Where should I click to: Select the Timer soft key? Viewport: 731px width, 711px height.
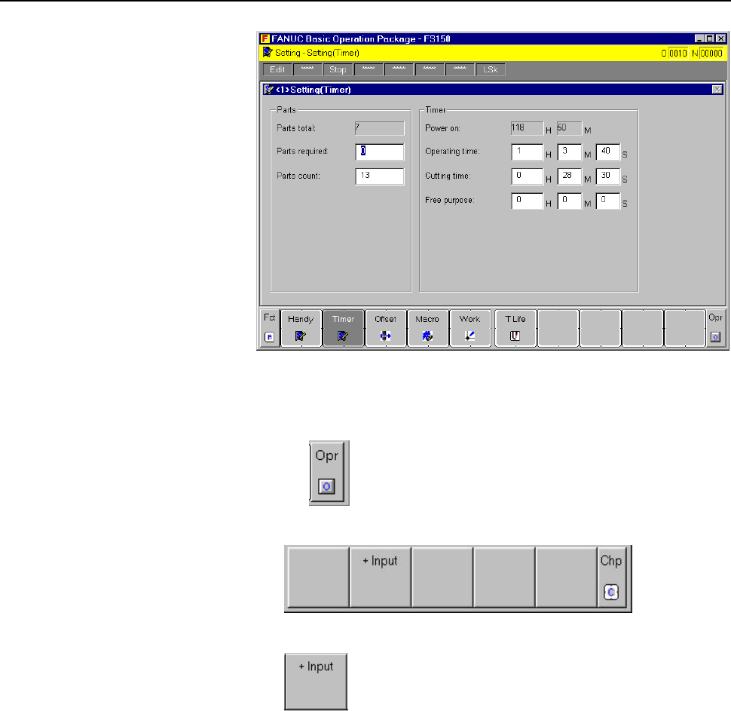343,328
